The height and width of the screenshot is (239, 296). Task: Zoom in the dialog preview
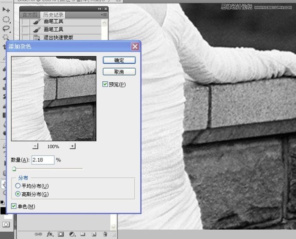pyautogui.click(x=72, y=146)
